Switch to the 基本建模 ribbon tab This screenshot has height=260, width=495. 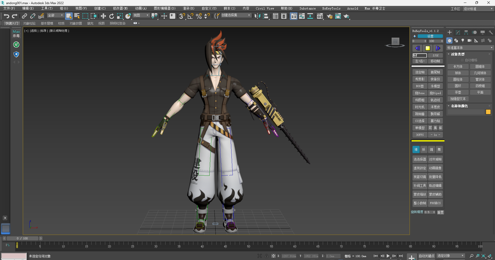coord(47,23)
